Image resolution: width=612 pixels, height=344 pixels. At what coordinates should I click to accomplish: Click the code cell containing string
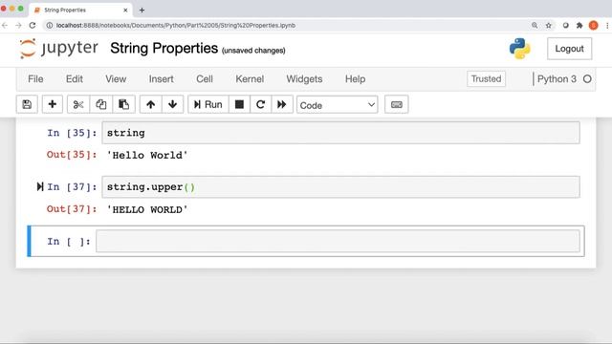tap(340, 133)
